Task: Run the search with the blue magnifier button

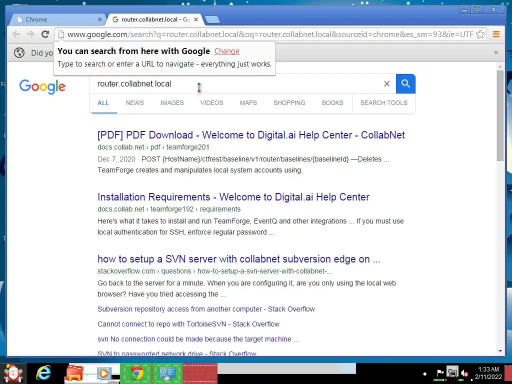Action: pyautogui.click(x=405, y=83)
